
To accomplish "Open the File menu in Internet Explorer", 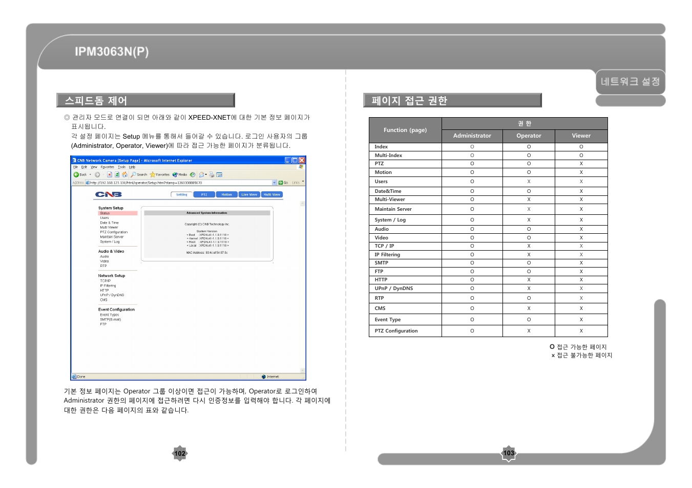I will (75, 167).
